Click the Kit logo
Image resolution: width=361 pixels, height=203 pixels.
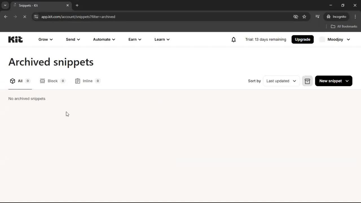[15, 39]
